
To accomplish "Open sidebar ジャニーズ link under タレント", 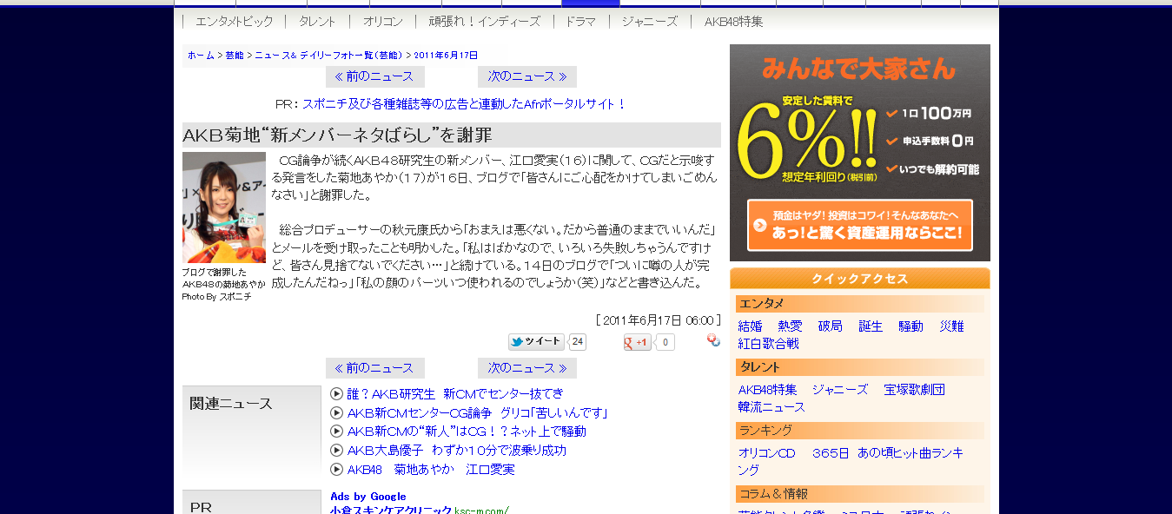I will point(840,390).
